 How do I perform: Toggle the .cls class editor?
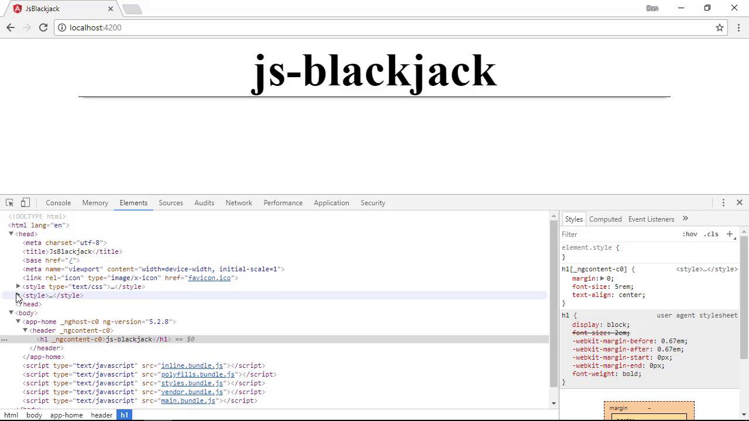point(711,234)
